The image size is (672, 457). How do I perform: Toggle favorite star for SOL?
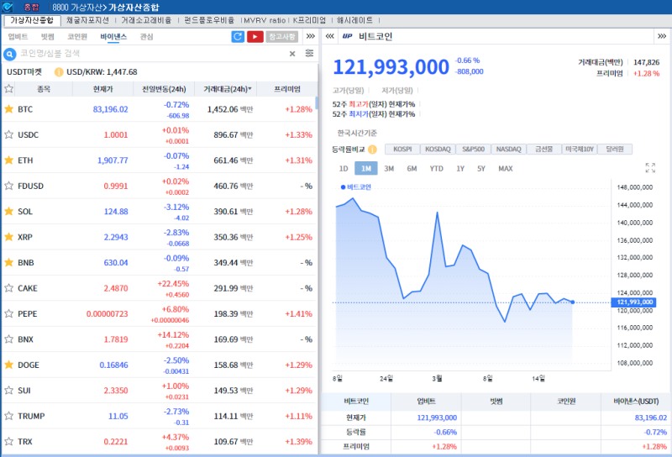pos(8,211)
